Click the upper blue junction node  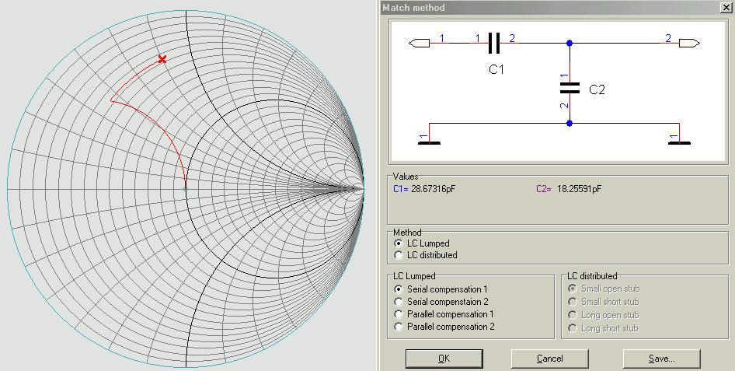pos(570,43)
